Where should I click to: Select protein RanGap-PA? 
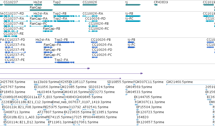(x=52, y=45)
